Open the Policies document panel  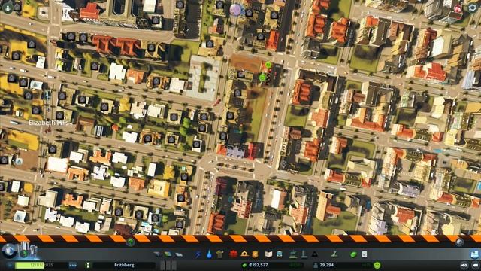click(364, 254)
